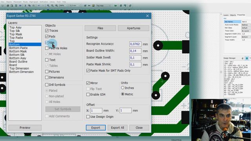This screenshot has height=141, width=251.
Task: Open the Placement menu
Action: (x=17, y=2)
